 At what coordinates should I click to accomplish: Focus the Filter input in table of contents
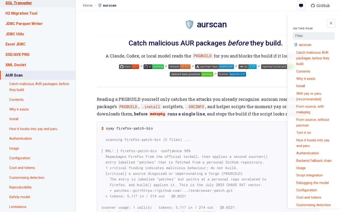[x=313, y=36]
